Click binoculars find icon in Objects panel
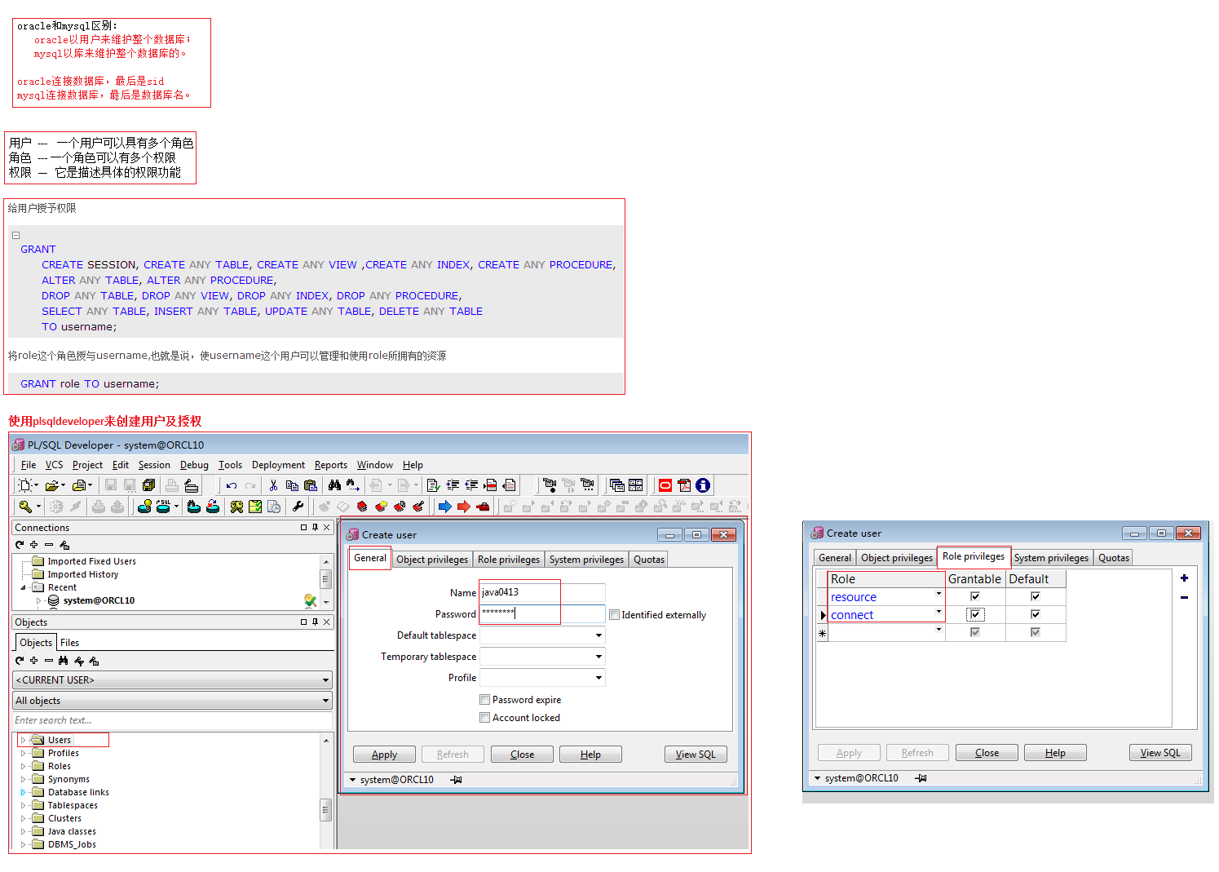1219x872 pixels. tap(64, 661)
